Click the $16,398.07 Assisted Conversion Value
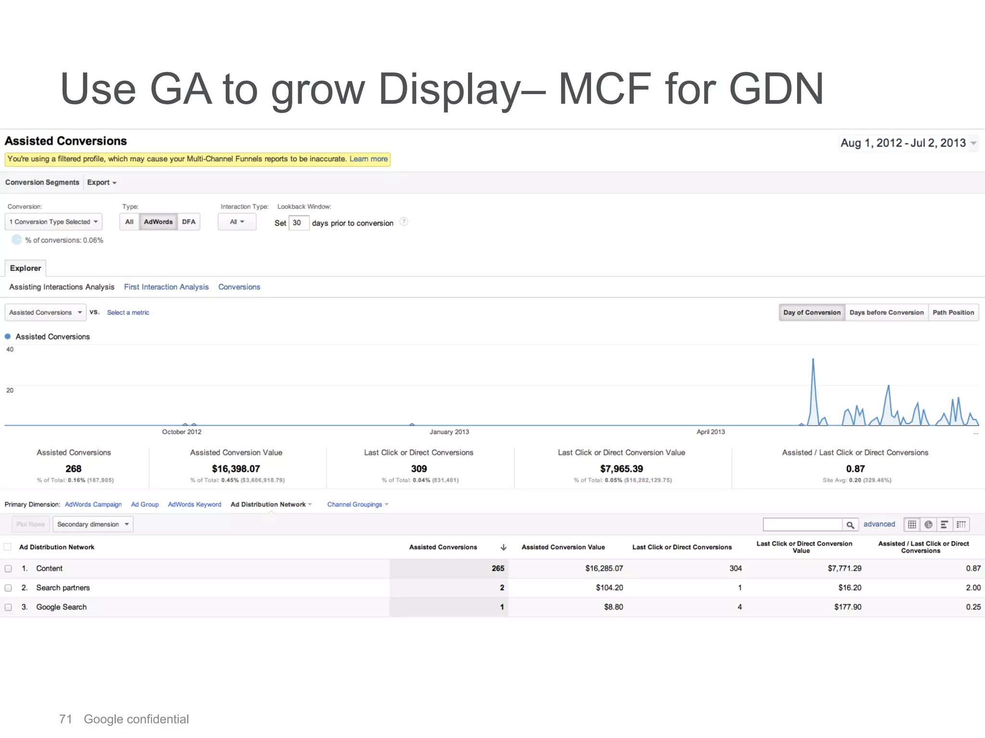 pos(236,468)
